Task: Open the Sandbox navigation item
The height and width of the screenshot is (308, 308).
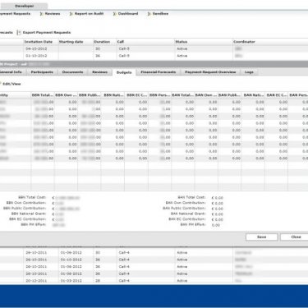Action: [x=160, y=14]
